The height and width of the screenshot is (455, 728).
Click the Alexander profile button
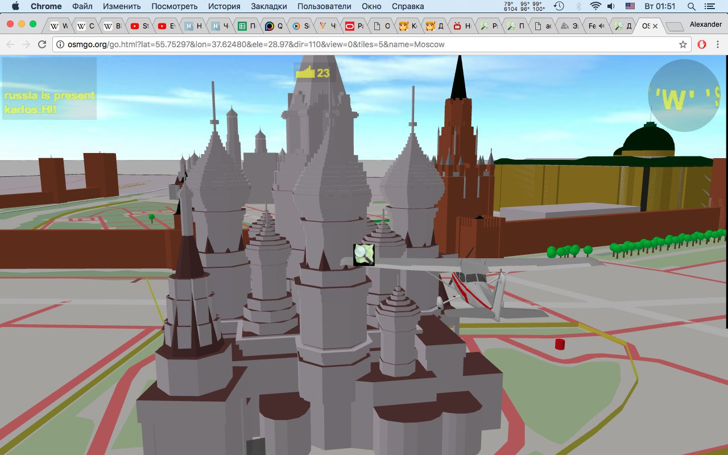click(x=705, y=24)
